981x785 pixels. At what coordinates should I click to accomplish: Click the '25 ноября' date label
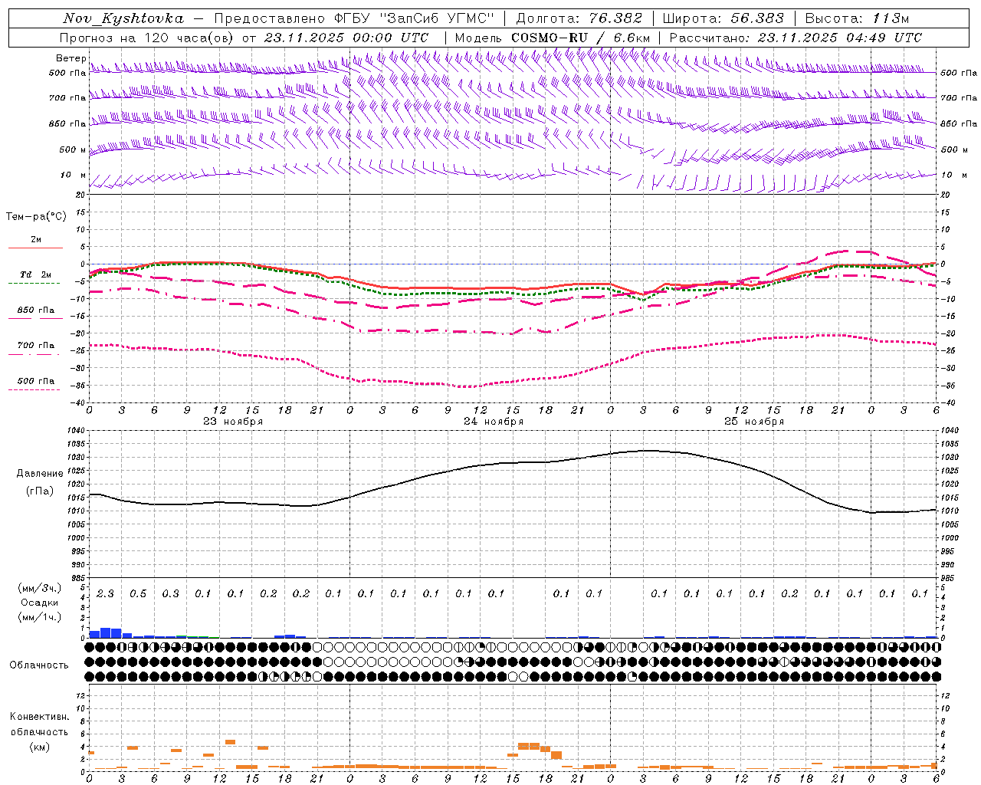[754, 422]
